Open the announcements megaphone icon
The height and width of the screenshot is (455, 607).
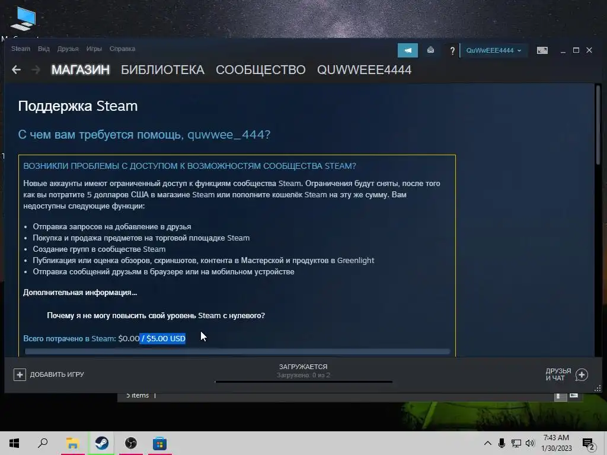tap(408, 50)
